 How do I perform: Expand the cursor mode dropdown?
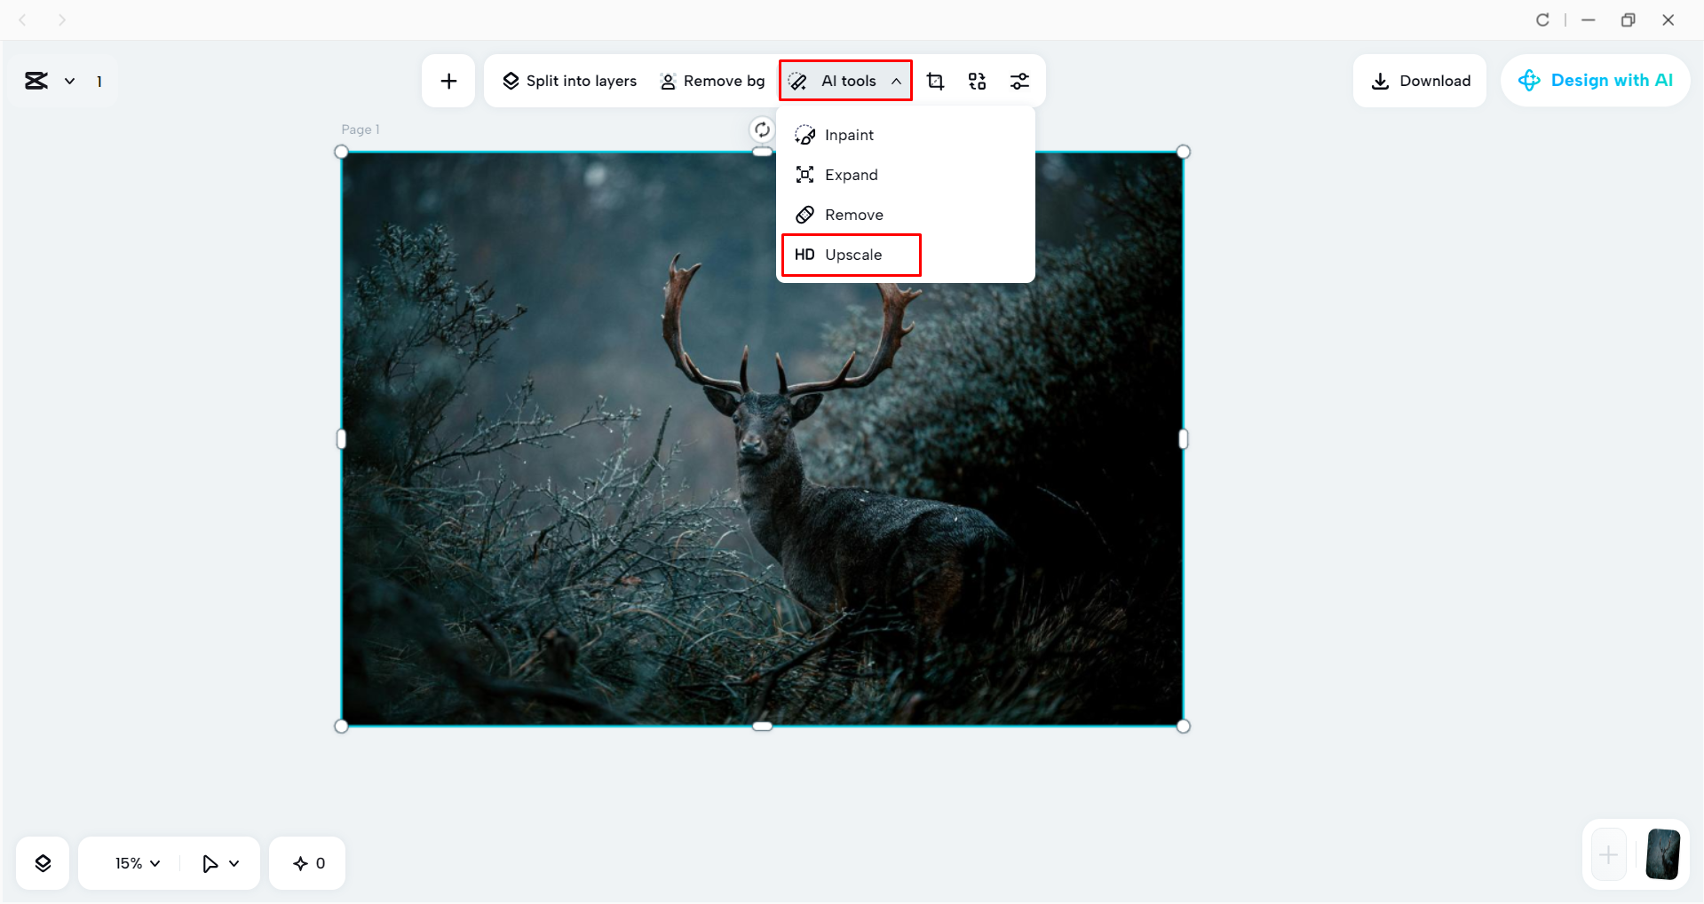tap(219, 862)
